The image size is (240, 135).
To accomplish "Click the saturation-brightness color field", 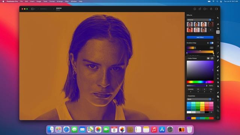I will point(200,70).
